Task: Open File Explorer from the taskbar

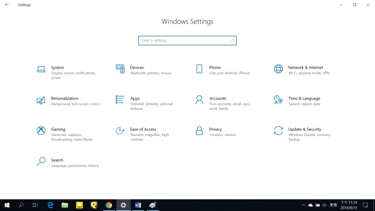Action: coord(65,205)
